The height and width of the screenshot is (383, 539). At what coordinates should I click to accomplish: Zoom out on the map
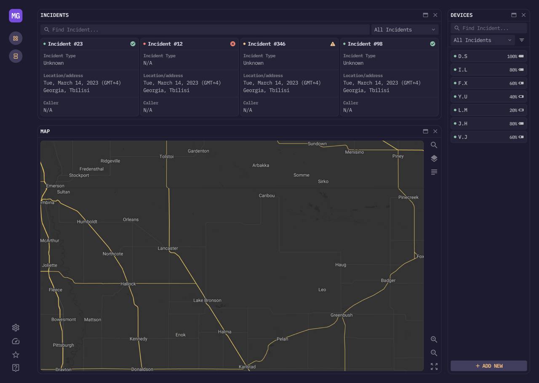tap(434, 353)
